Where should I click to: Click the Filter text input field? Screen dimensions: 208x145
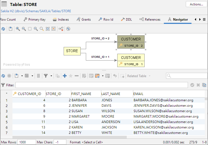(x=101, y=85)
